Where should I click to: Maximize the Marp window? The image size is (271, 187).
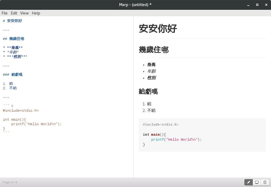point(257,5)
